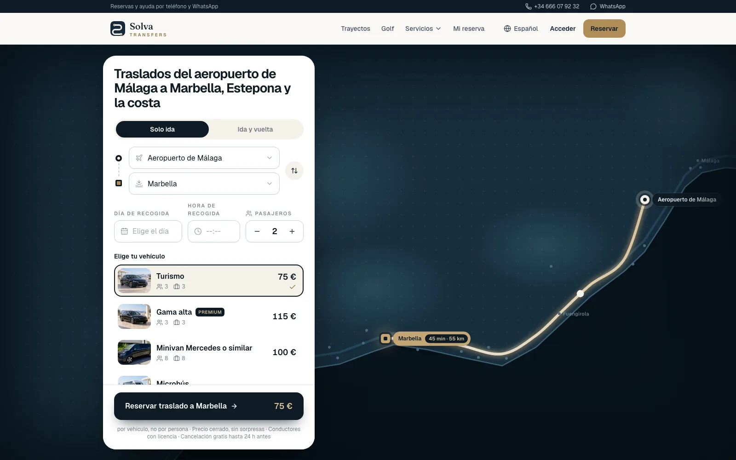Click the Fuengirola label on the map
This screenshot has height=460, width=736.
[576, 314]
